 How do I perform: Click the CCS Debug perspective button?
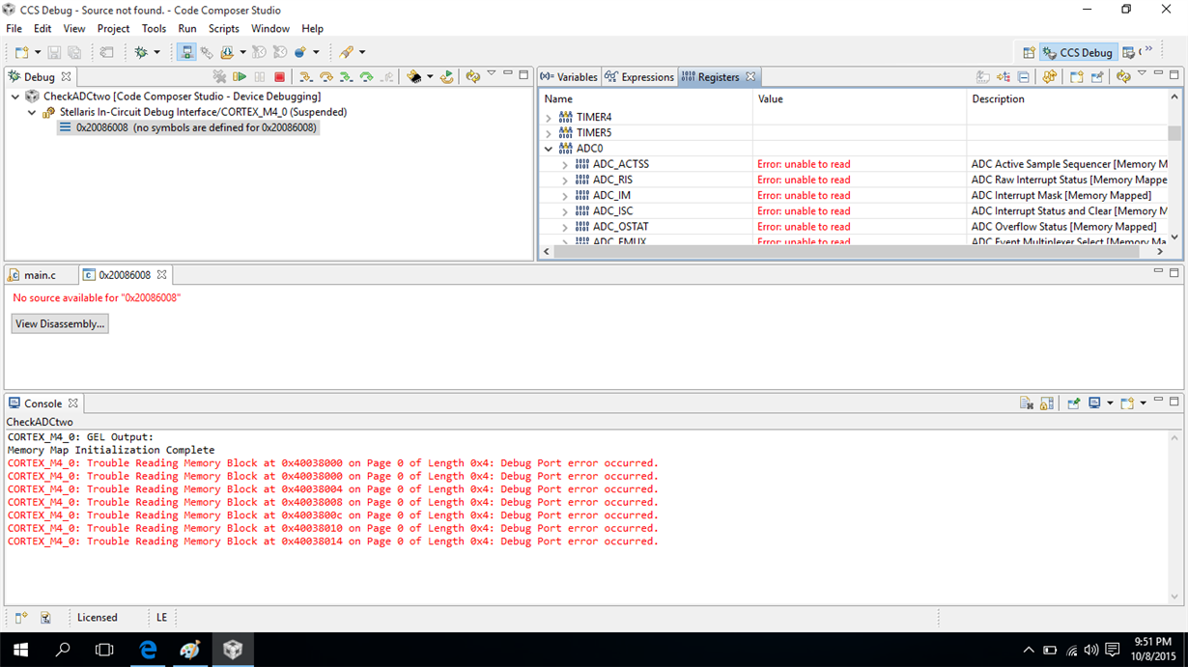(x=1079, y=52)
